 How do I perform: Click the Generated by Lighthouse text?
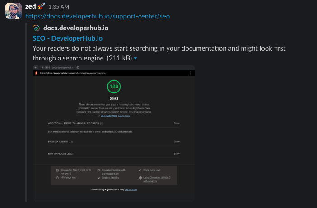click(x=107, y=190)
